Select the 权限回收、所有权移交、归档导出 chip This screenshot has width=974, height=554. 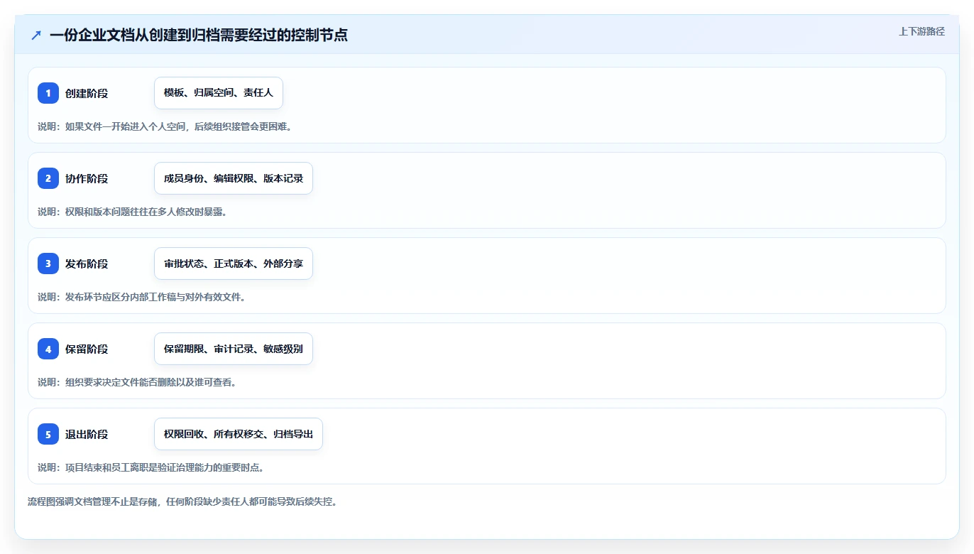coord(239,434)
